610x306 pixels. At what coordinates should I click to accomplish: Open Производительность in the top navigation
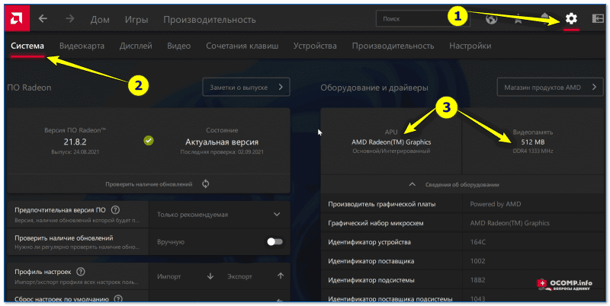[x=209, y=20]
